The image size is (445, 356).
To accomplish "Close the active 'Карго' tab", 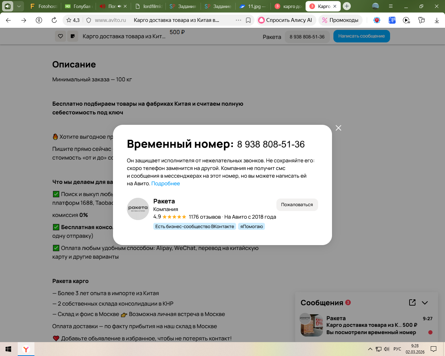I will [x=335, y=6].
